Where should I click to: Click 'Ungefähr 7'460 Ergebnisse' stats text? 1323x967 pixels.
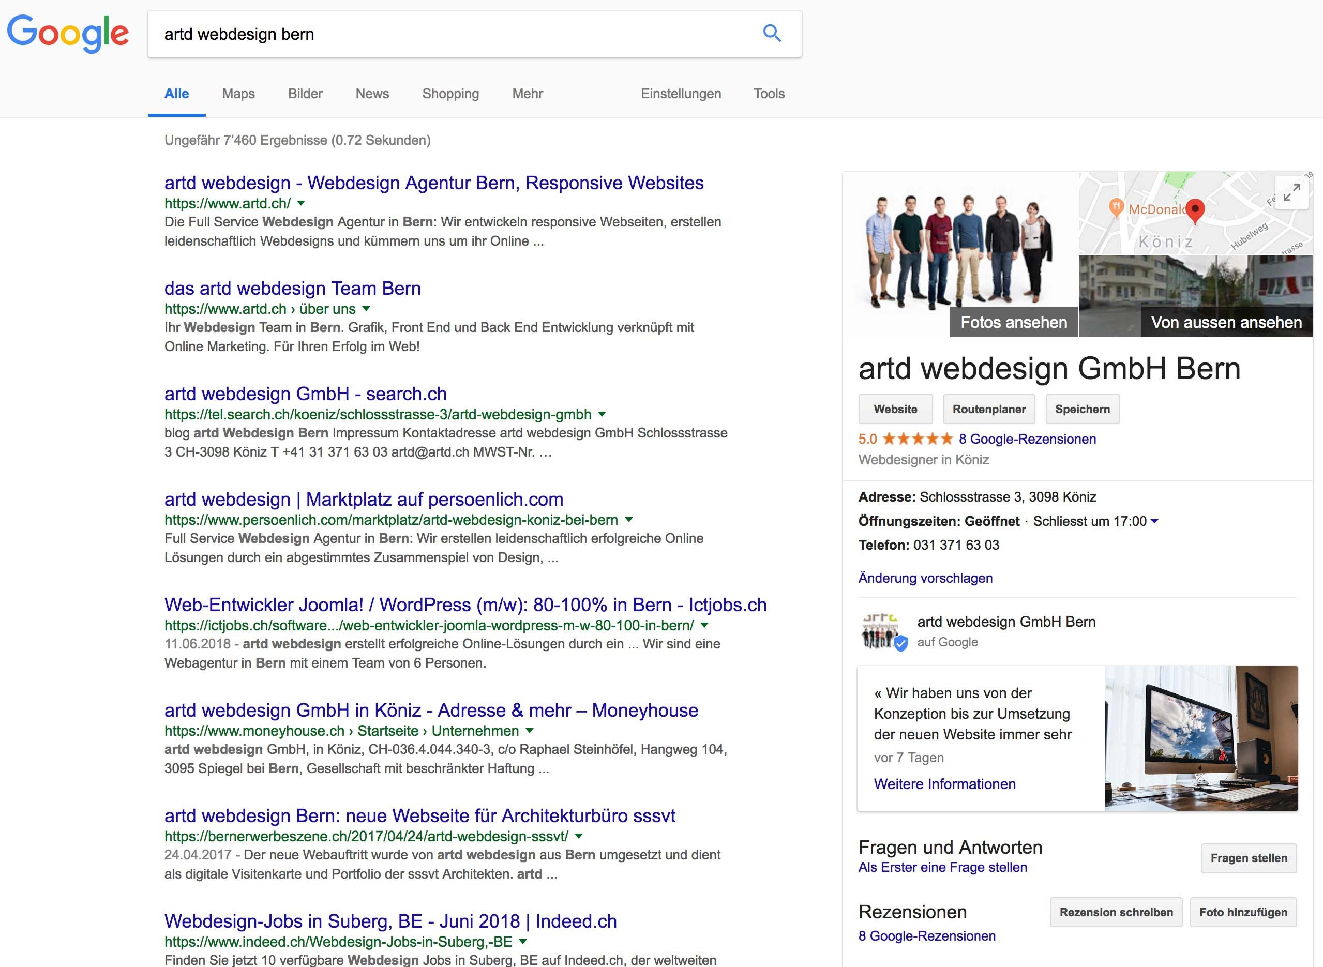point(297,140)
